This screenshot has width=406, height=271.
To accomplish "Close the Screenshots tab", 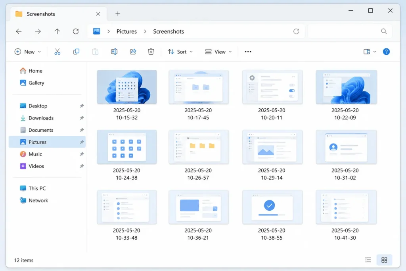I will [x=98, y=14].
